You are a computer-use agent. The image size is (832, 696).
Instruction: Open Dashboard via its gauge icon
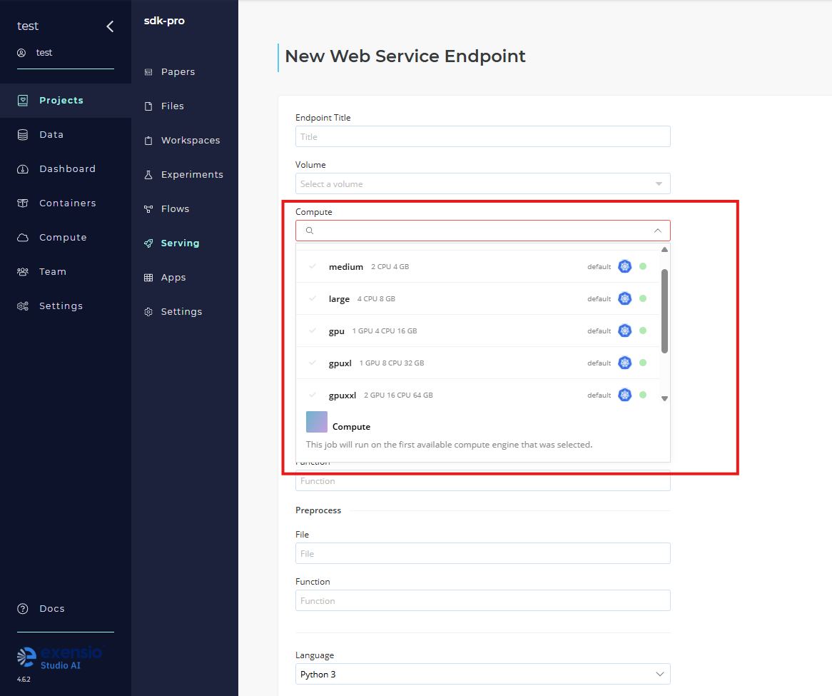[23, 169]
